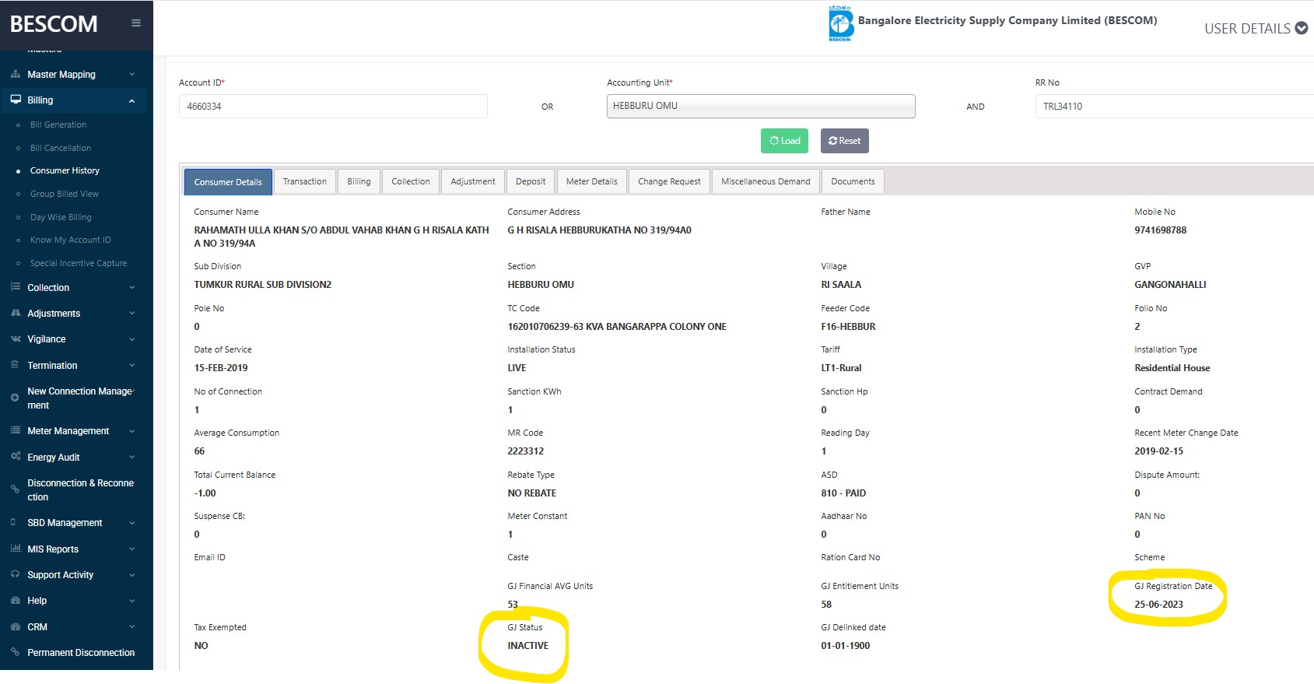Click the Help icon in sidebar
The height and width of the screenshot is (684, 1314).
pyautogui.click(x=16, y=601)
